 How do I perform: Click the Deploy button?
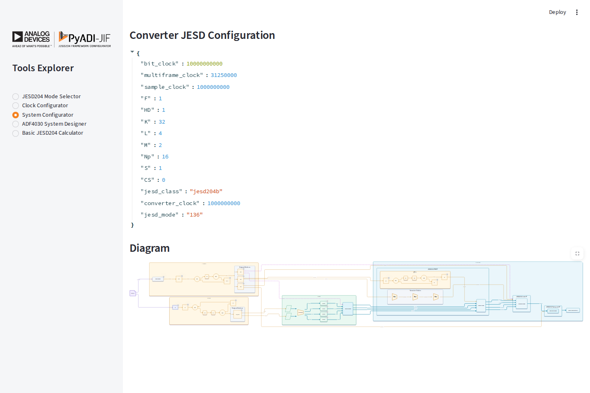click(557, 12)
